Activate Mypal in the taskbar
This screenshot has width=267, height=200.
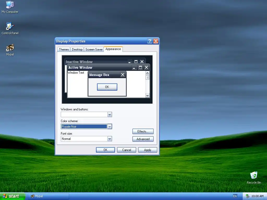pos(48,196)
